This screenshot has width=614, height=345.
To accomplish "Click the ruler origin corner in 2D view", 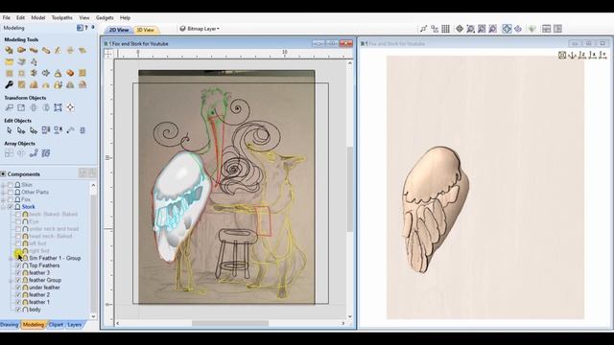I will tap(108, 54).
